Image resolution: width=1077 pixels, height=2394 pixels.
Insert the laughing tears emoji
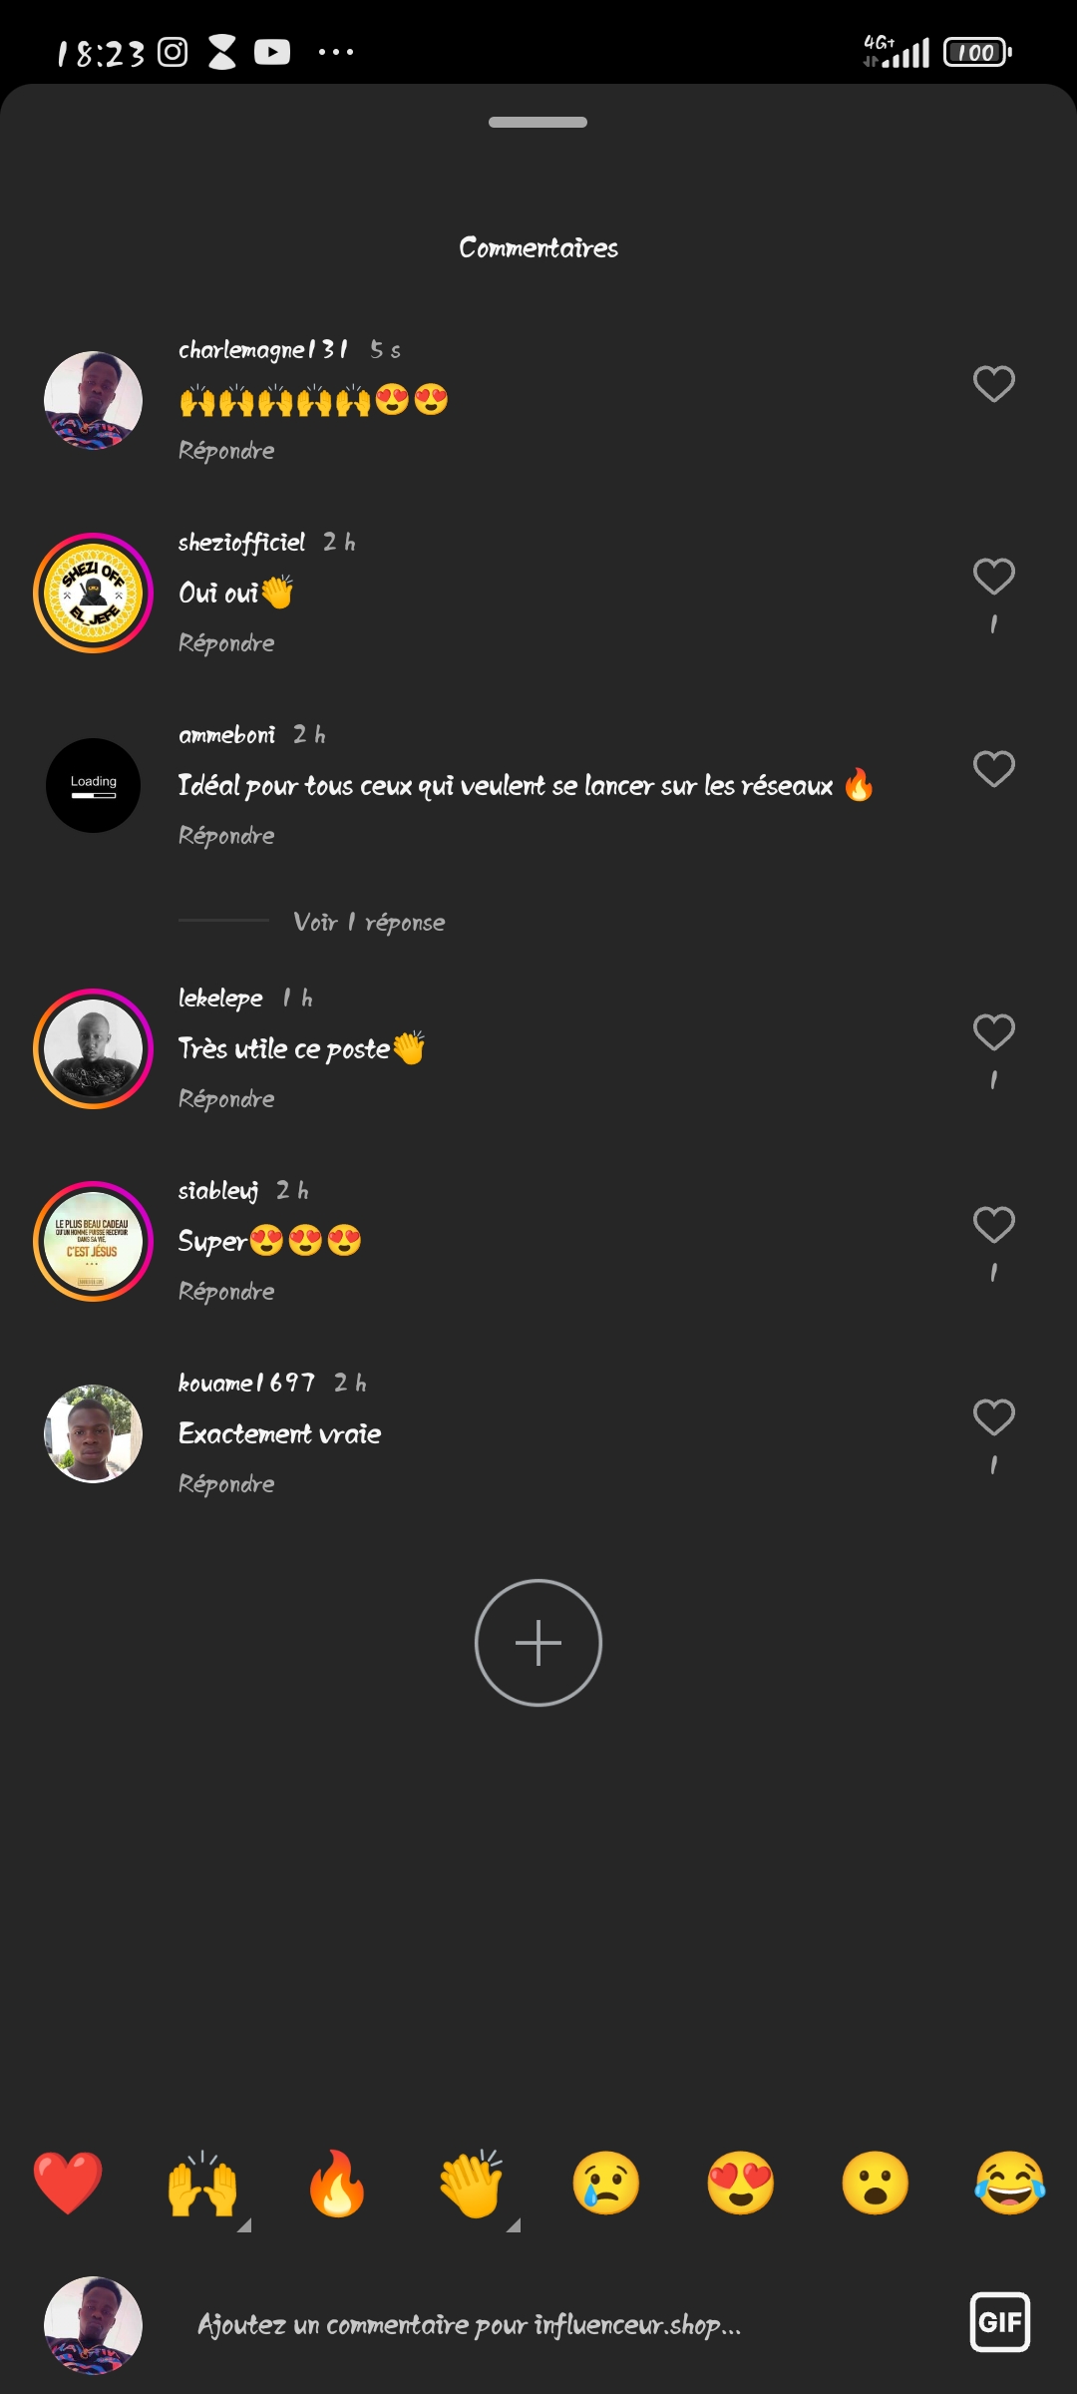point(1009,2183)
